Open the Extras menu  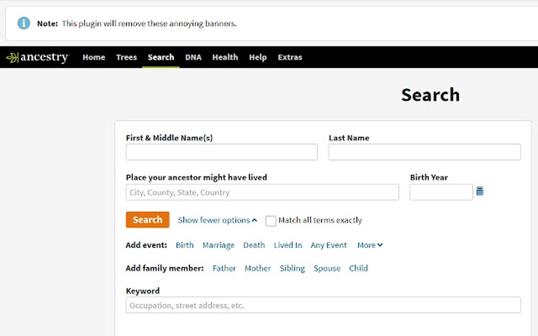click(x=290, y=57)
